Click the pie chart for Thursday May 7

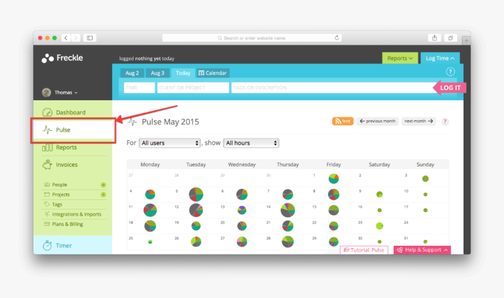coord(288,194)
